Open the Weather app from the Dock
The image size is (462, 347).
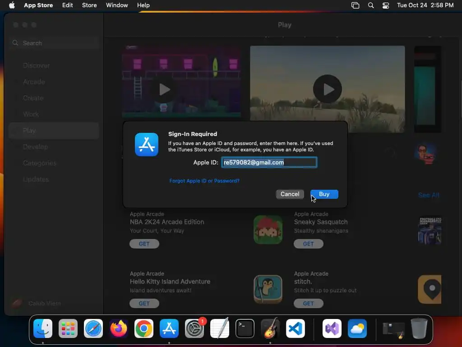pos(357,328)
